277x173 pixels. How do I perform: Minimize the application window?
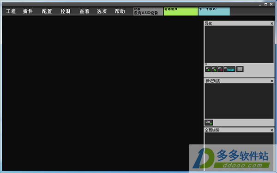pyautogui.click(x=260, y=5)
